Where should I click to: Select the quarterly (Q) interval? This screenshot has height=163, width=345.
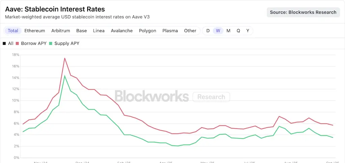coord(238,31)
